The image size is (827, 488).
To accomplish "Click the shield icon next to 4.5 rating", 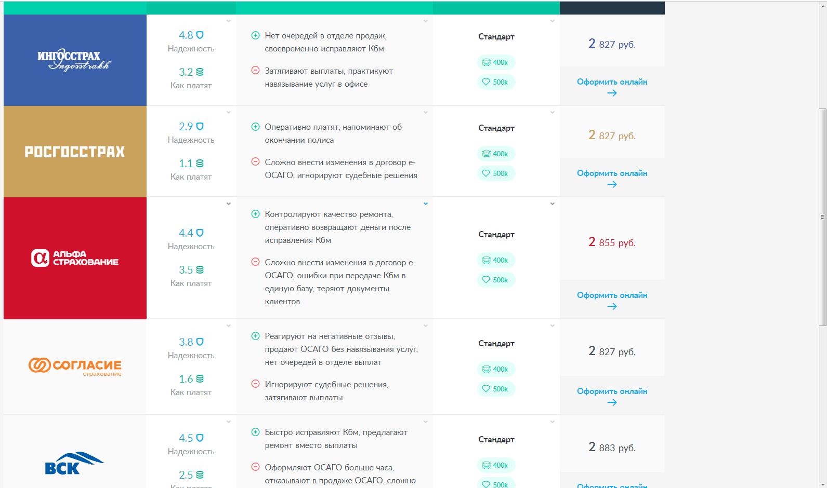I will 200,438.
